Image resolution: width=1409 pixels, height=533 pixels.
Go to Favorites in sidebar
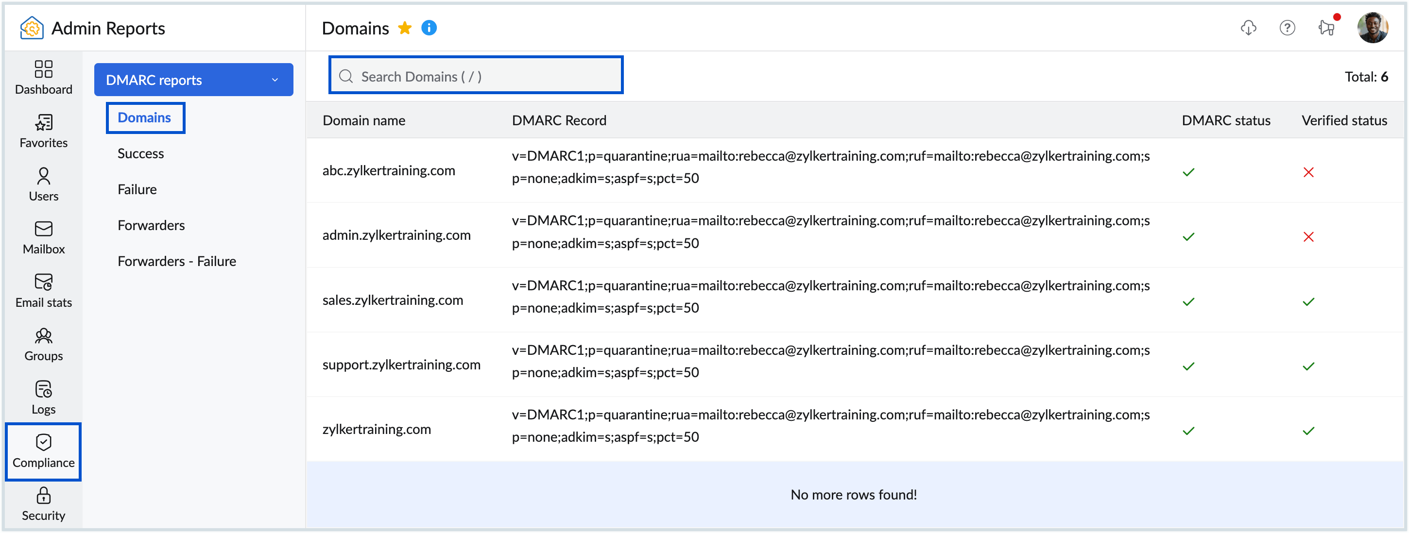[x=43, y=131]
